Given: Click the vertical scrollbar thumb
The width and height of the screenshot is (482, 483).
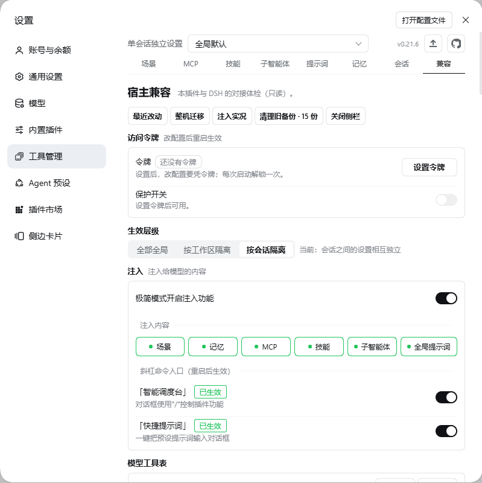Looking at the screenshot, I should coord(480,63).
